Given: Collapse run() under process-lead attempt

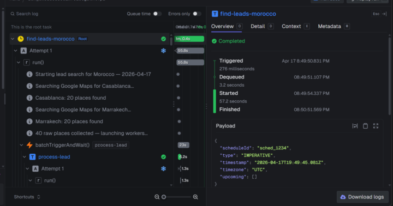Looking at the screenshot, I should point(31,180).
